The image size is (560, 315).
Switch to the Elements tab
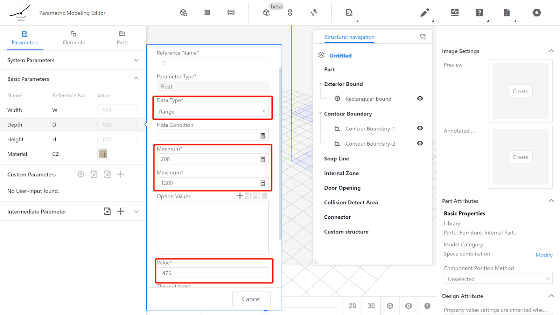(x=73, y=38)
